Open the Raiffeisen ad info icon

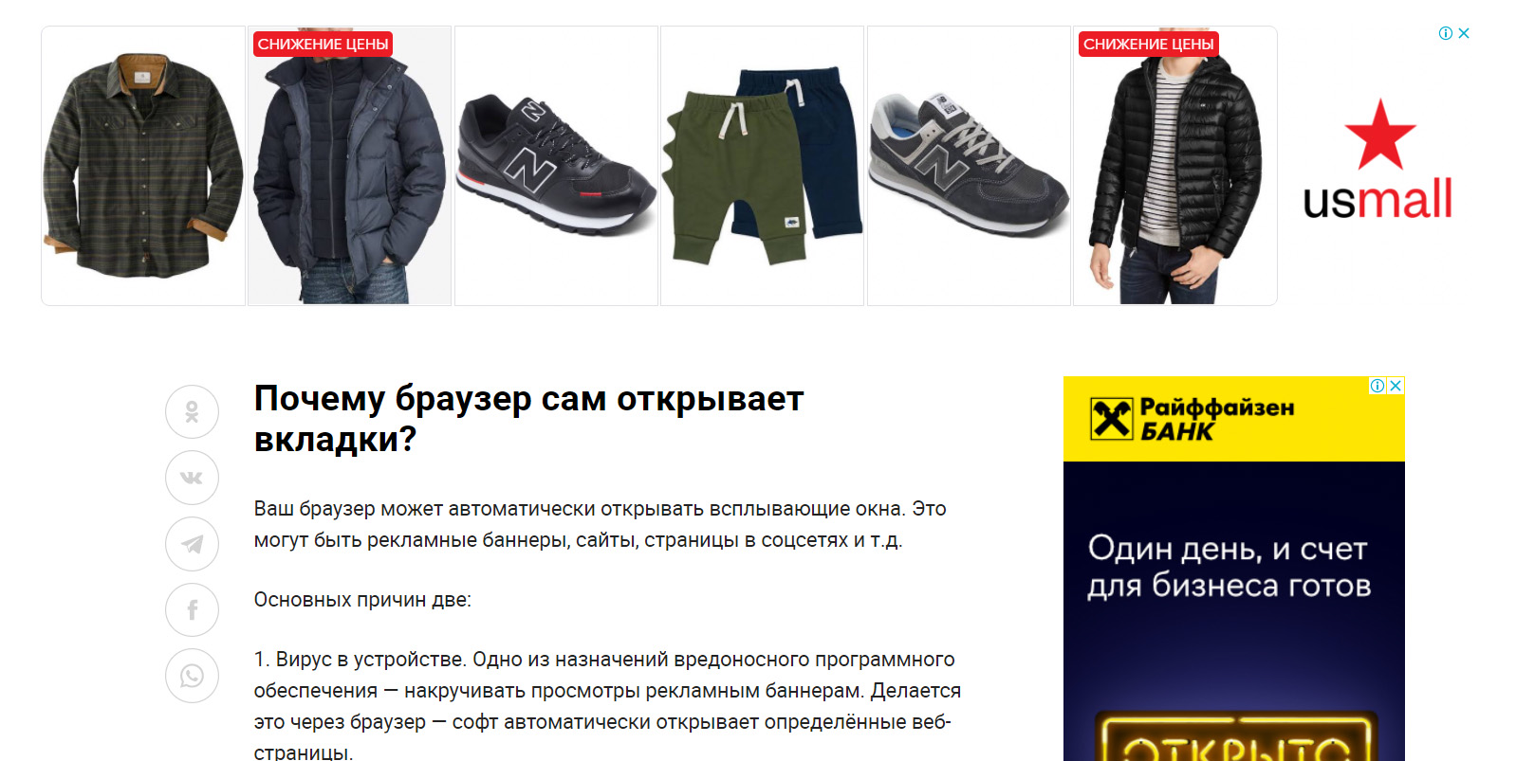click(1377, 386)
